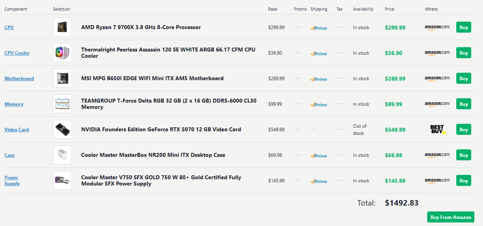Viewport: 483px width, 226px height.
Task: Click the Tax column header
Action: tap(340, 9)
